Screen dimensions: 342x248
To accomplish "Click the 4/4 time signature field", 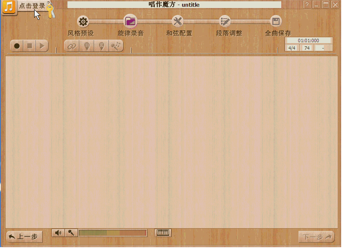I will click(292, 48).
